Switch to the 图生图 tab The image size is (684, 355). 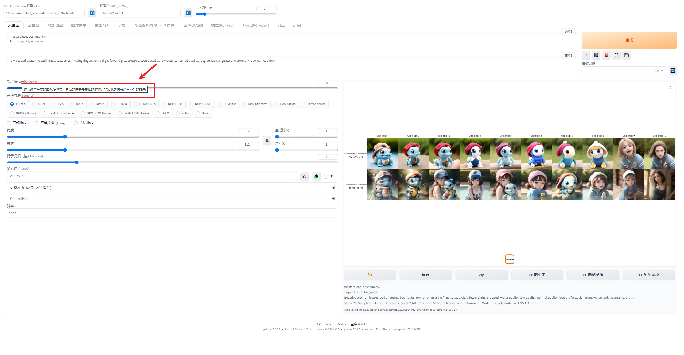tap(33, 25)
